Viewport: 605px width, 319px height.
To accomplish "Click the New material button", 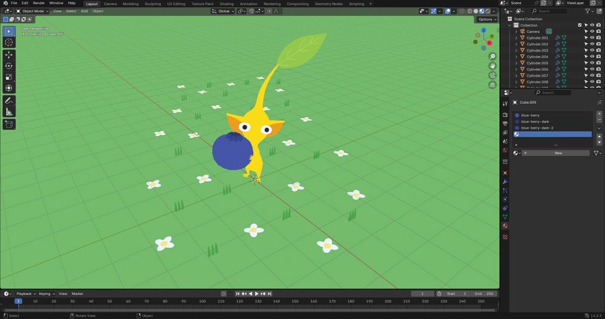I will tap(556, 153).
